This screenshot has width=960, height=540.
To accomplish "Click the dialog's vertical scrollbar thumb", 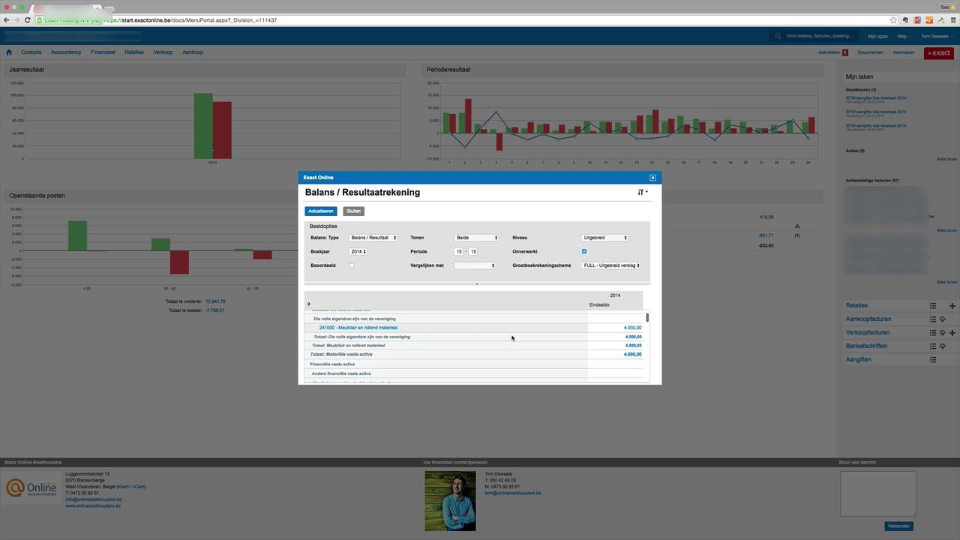I will click(x=646, y=318).
